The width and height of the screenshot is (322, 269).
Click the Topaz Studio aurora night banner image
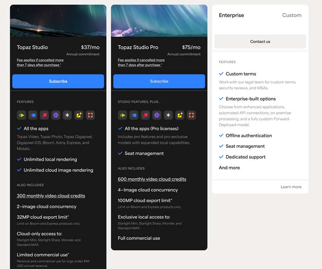(58, 21)
